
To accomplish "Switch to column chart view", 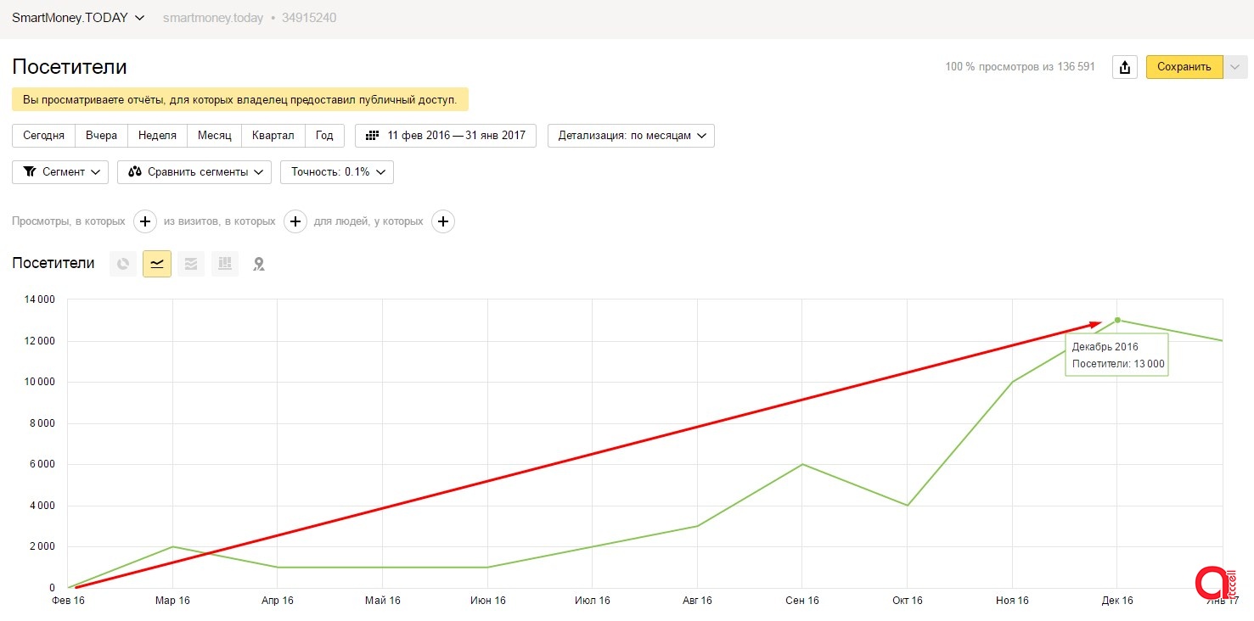I will point(225,264).
